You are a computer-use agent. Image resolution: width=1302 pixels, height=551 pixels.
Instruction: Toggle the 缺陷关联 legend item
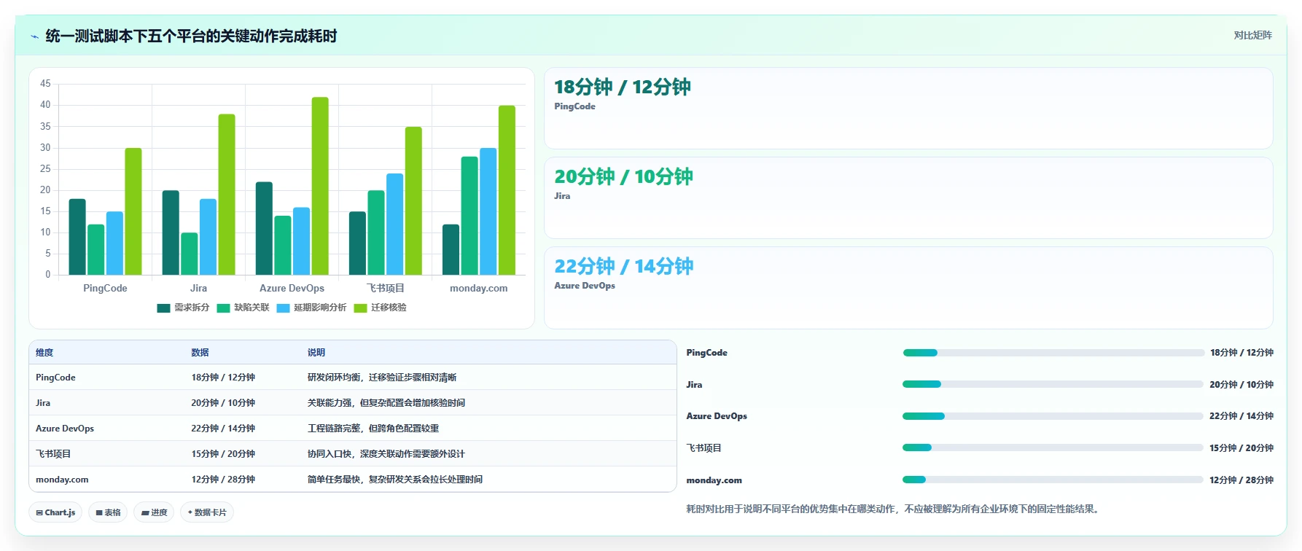click(243, 308)
